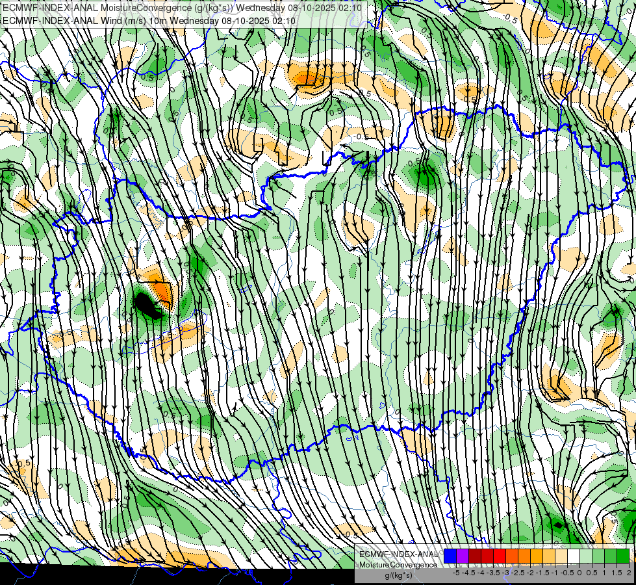Click the darkest green legend swatch
The image size is (636, 585).
pyautogui.click(x=623, y=556)
